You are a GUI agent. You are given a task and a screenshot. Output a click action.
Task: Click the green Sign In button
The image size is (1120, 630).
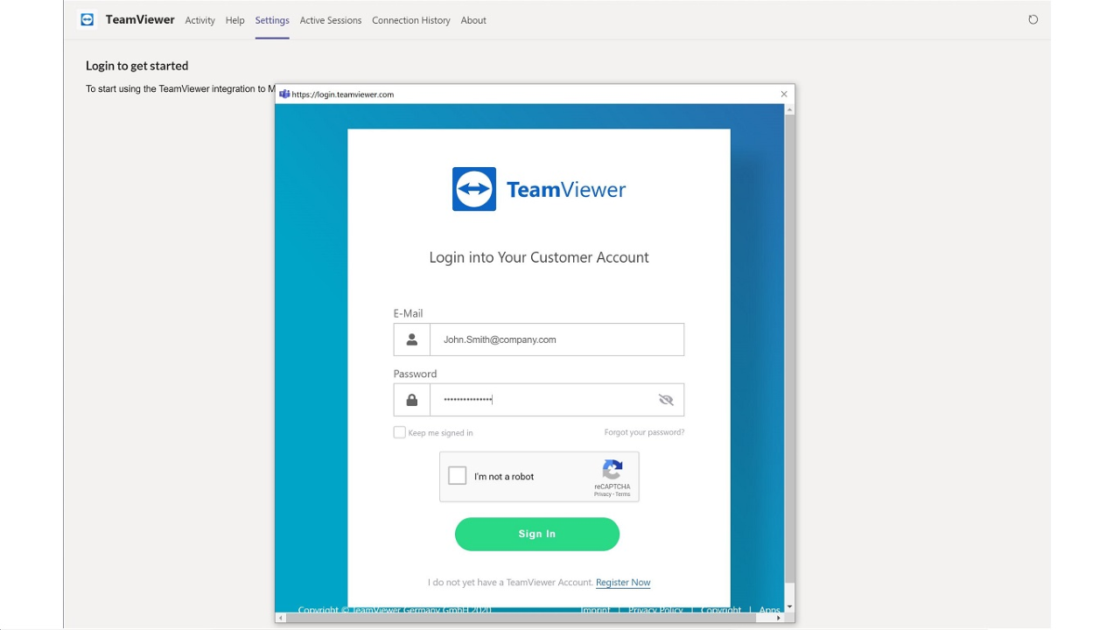[537, 534]
